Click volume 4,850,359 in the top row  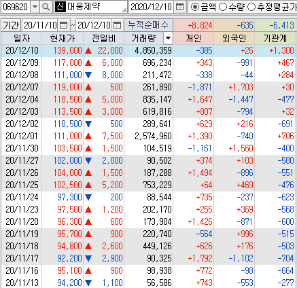[153, 50]
